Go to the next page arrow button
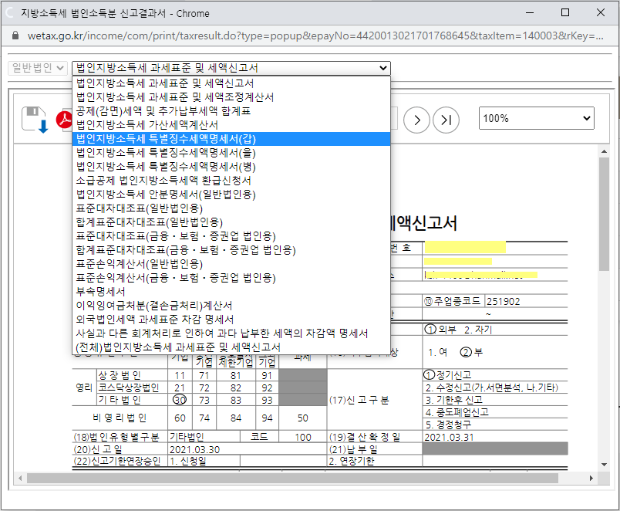The width and height of the screenshot is (620, 511). click(x=417, y=119)
